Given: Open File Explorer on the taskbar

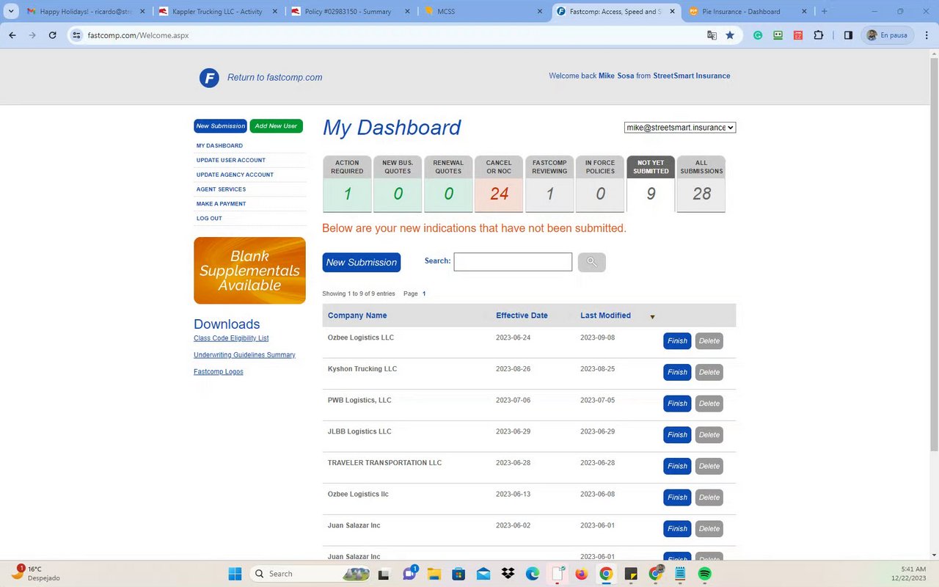Looking at the screenshot, I should point(434,574).
